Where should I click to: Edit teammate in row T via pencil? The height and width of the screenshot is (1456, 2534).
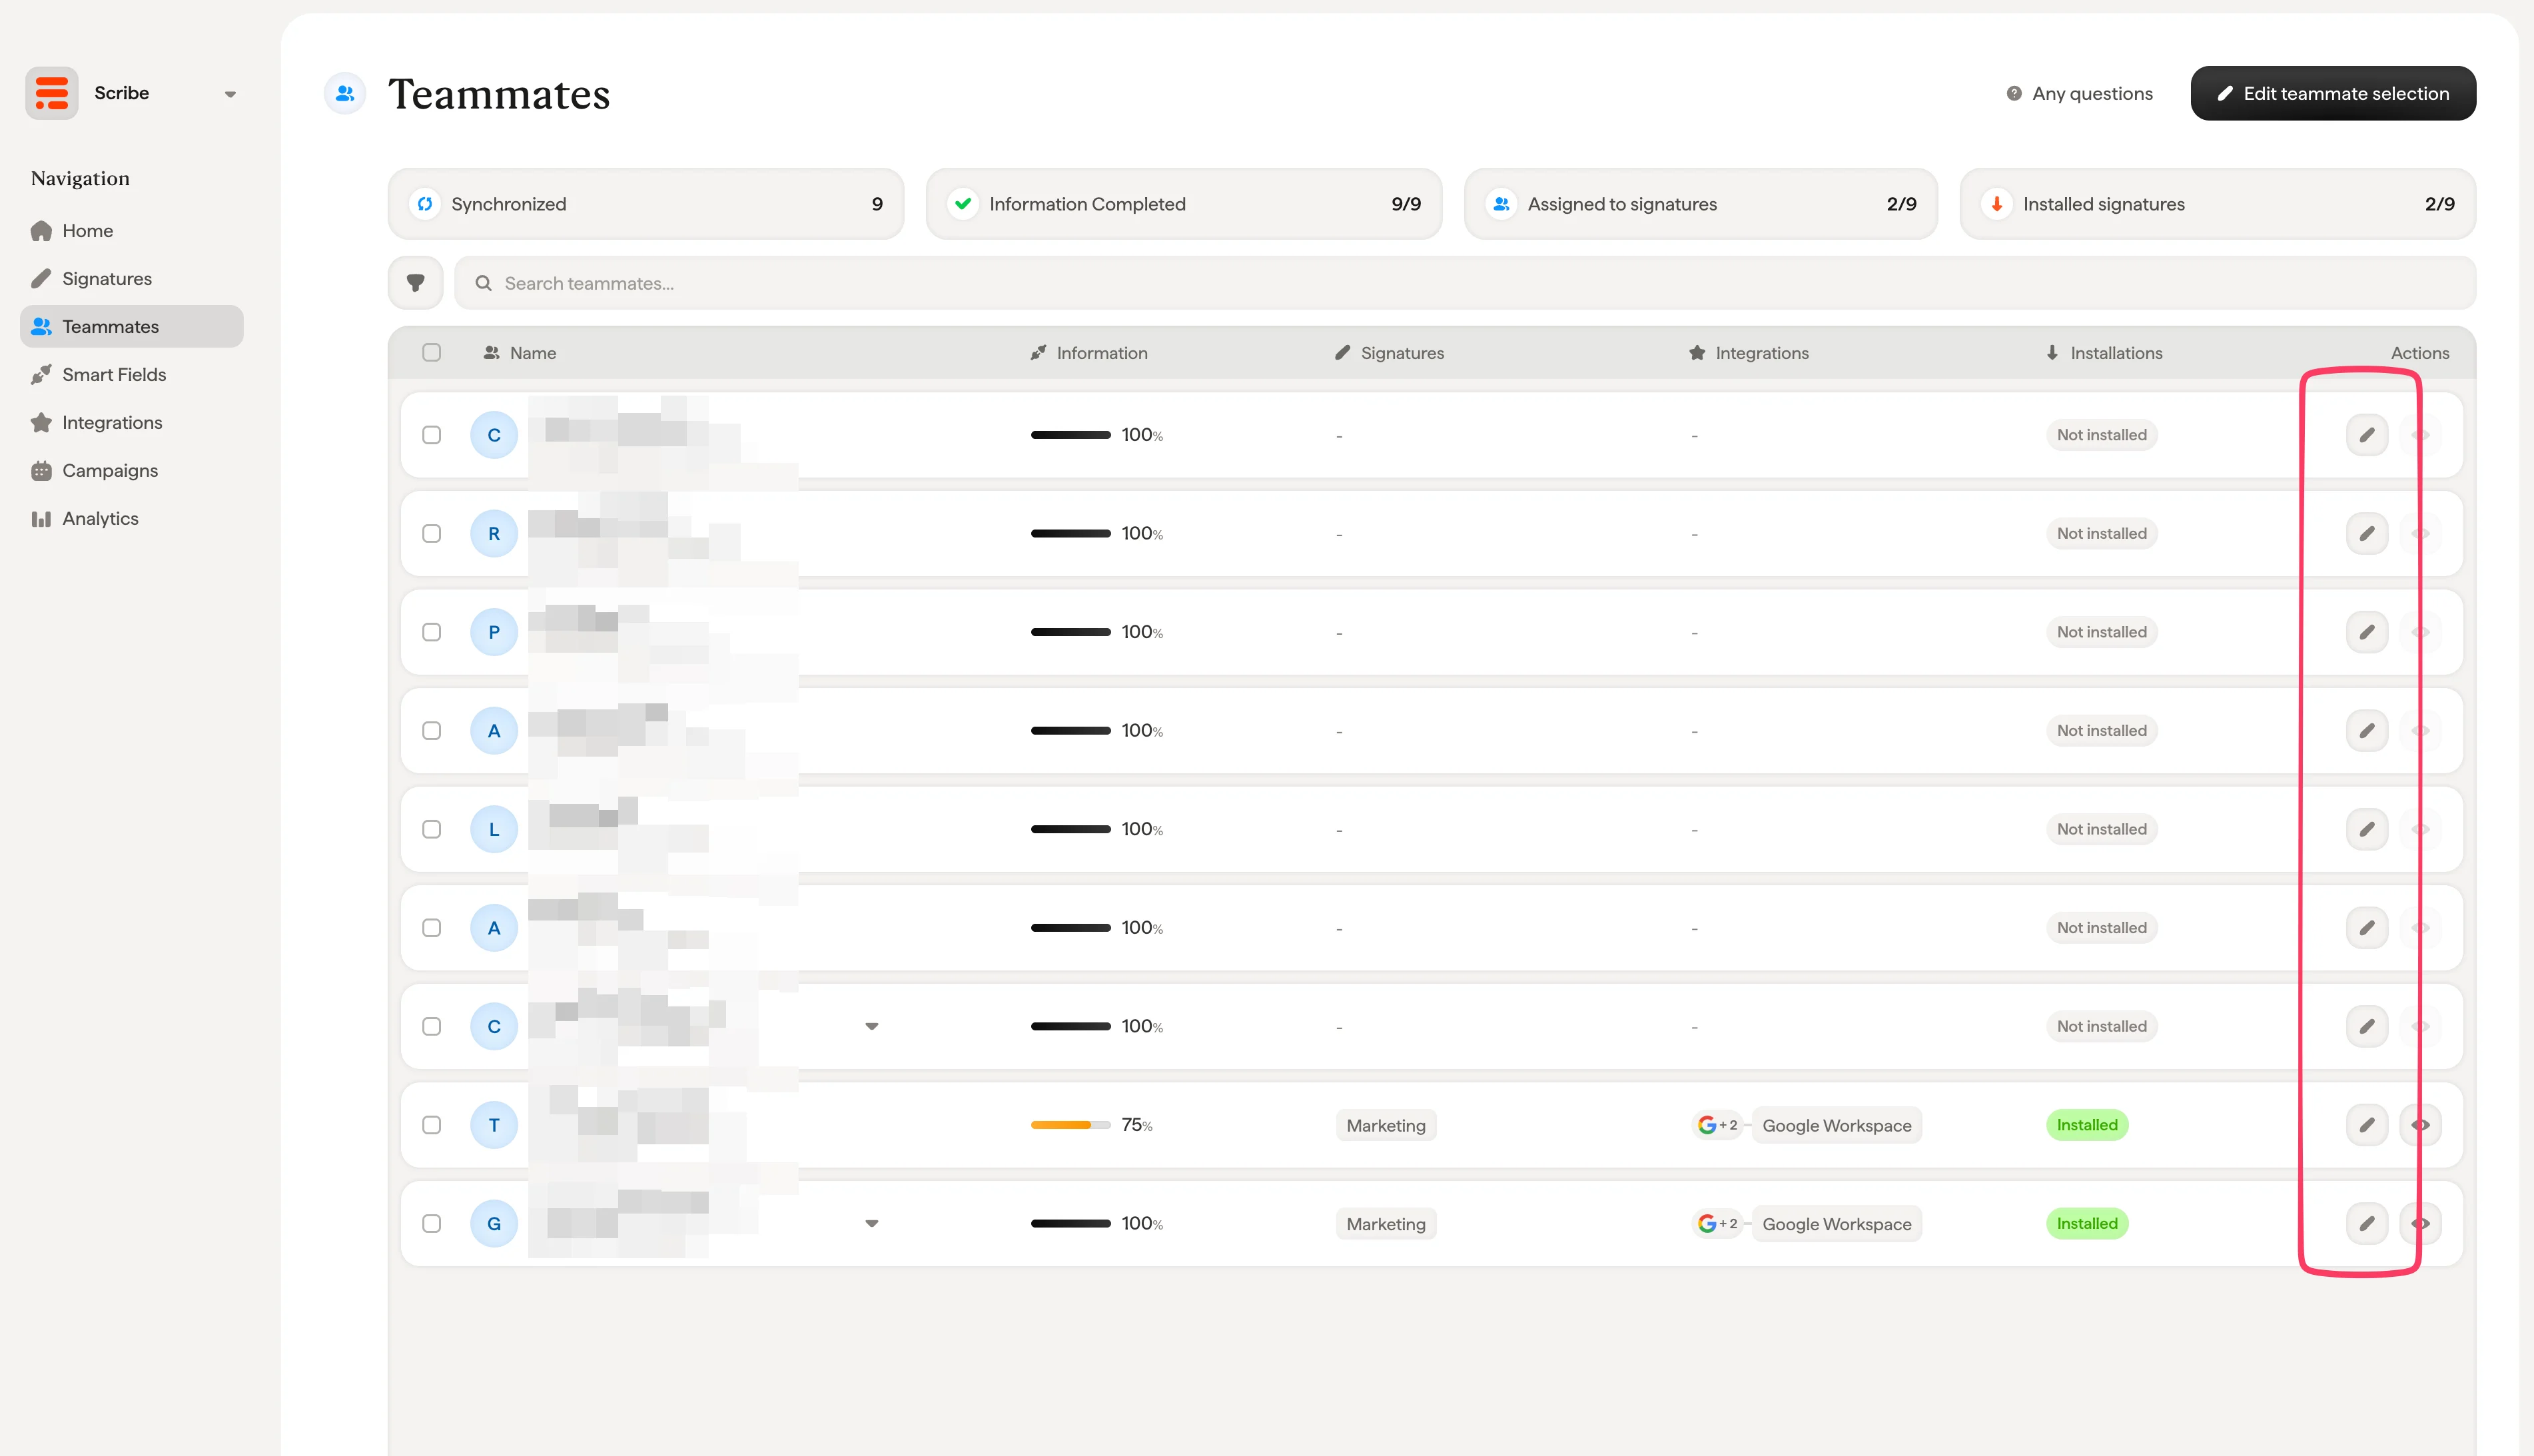pyautogui.click(x=2367, y=1125)
